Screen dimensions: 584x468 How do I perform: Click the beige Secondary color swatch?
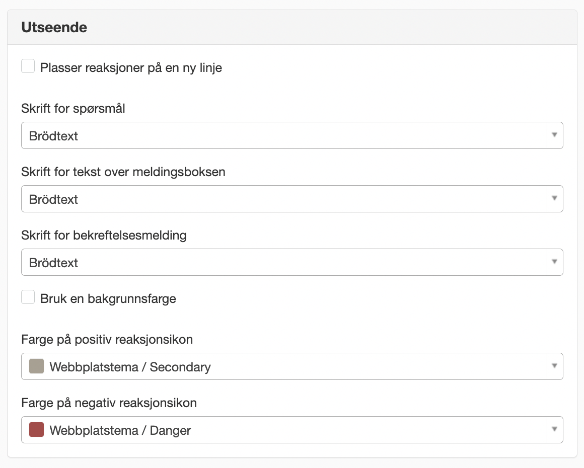[36, 366]
